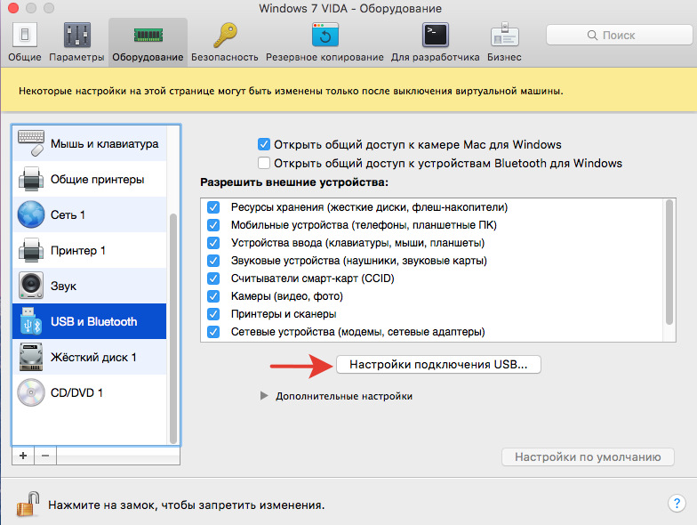This screenshot has height=525, width=697.
Task: Select the disc icon for CD/DVD 1
Action: (x=30, y=392)
